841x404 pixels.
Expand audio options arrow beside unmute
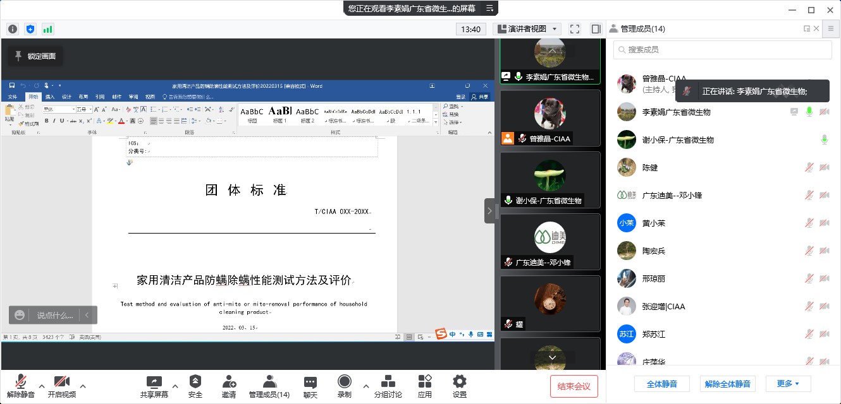(42, 385)
